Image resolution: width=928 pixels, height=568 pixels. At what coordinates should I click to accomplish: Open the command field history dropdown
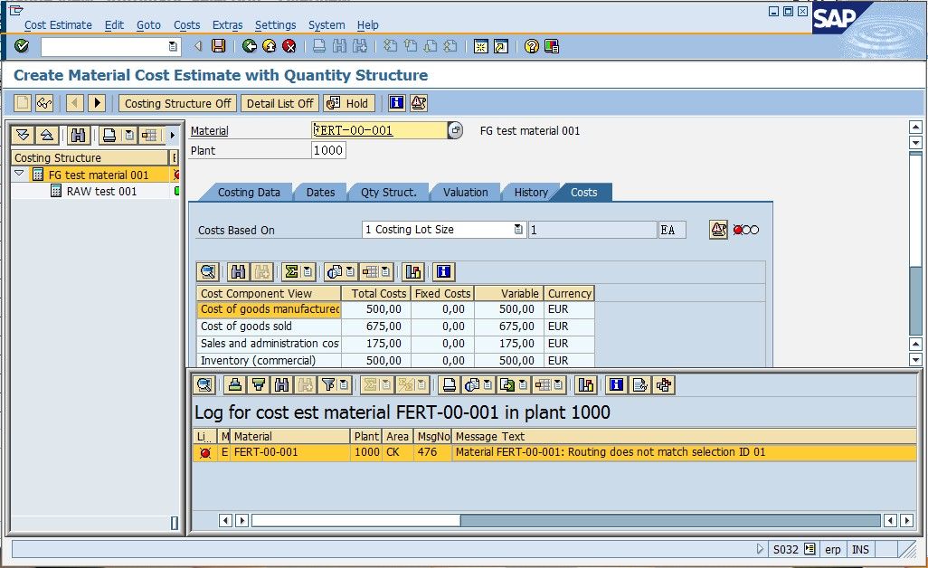point(172,46)
